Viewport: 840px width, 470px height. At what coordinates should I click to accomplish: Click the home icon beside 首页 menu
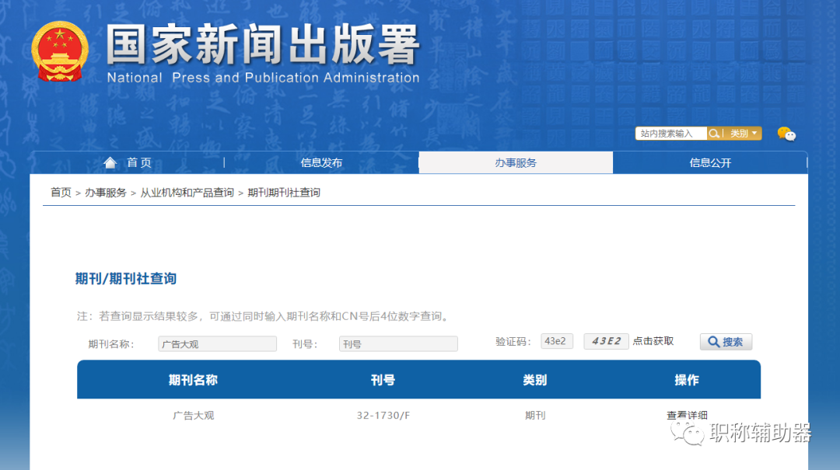tap(110, 162)
